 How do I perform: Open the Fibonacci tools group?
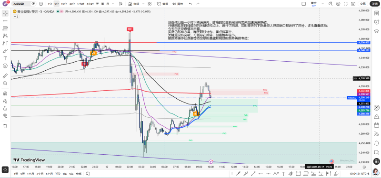point(5,28)
